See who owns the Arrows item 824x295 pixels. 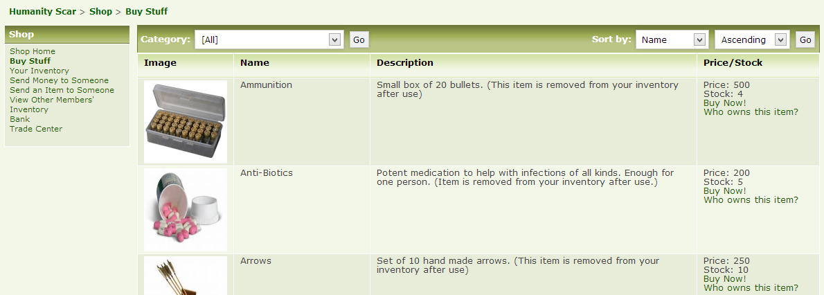click(x=751, y=288)
